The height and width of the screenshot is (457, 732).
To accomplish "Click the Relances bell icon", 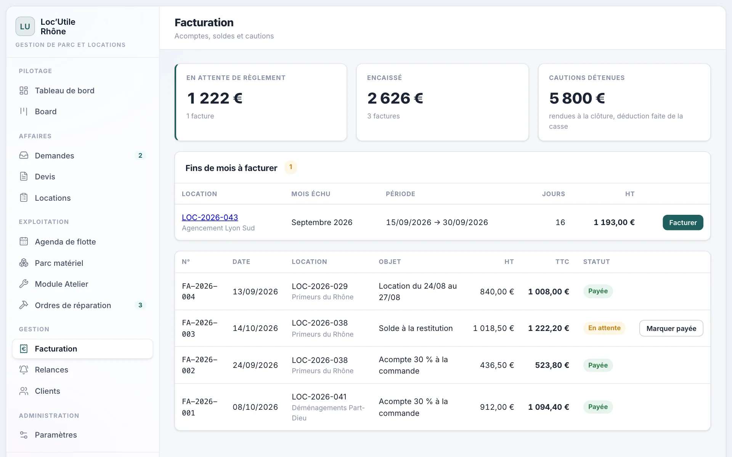I will [x=24, y=369].
